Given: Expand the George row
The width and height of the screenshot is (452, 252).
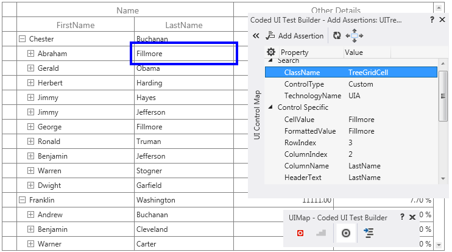Looking at the screenshot, I should (x=30, y=127).
